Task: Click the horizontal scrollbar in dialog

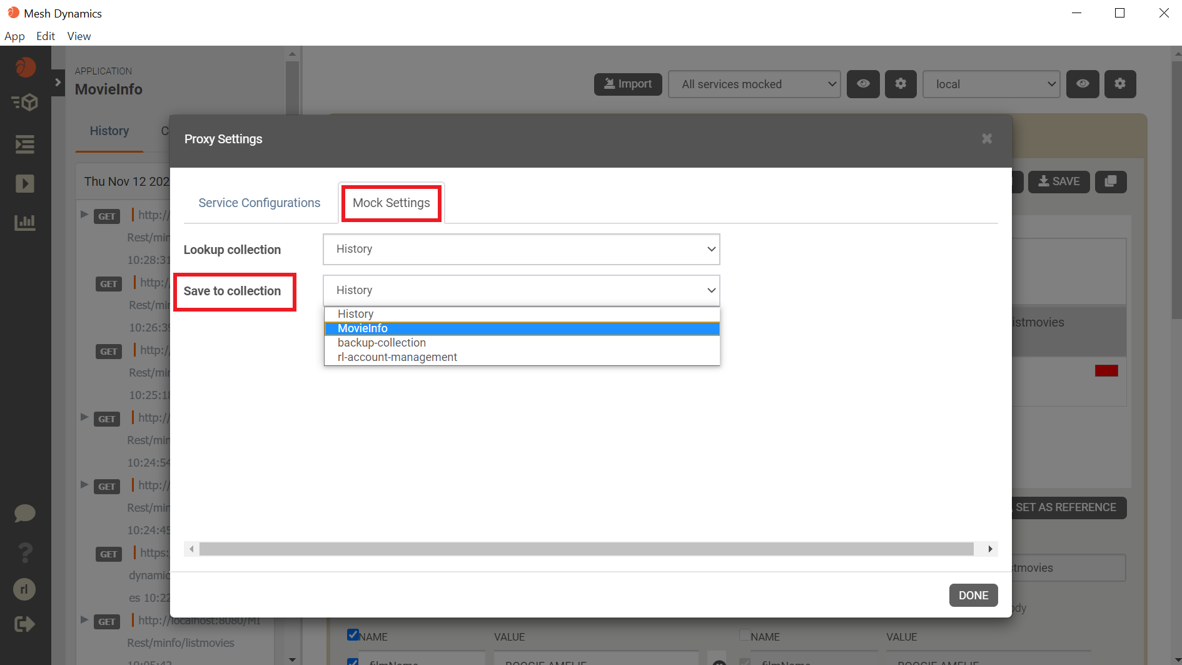Action: tap(586, 549)
